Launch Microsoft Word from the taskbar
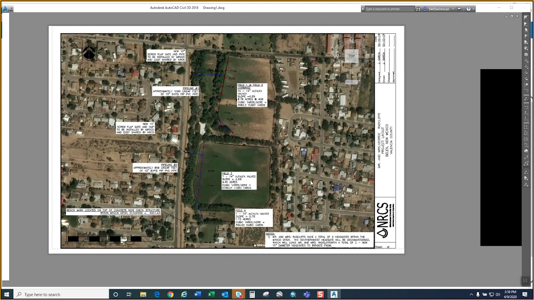534x300 pixels. pyautogui.click(x=198, y=295)
